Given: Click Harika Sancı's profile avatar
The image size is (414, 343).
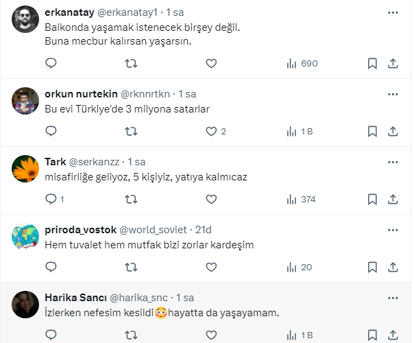Looking at the screenshot, I should click(25, 303).
